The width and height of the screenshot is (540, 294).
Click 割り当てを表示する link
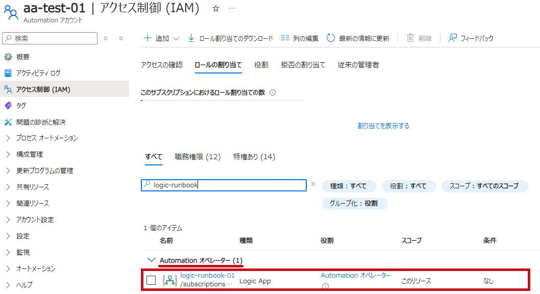[x=383, y=126]
